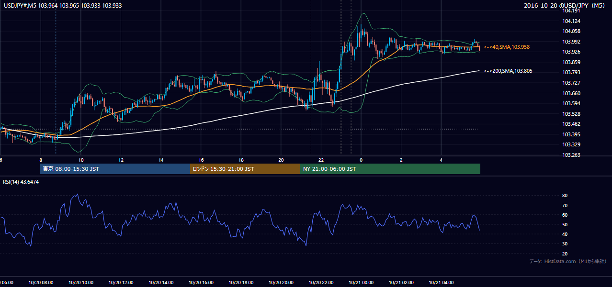This screenshot has height=287, width=612.
Task: Click RSI scale value 50
Action: click(x=565, y=224)
